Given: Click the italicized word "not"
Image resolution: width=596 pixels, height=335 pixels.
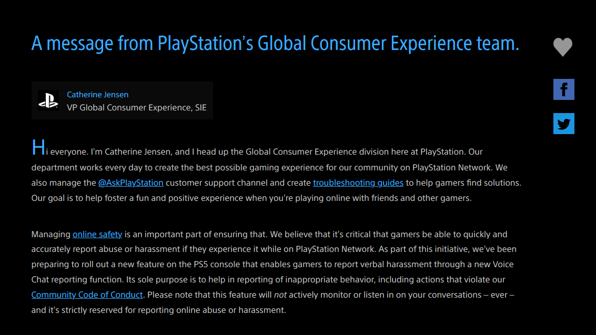Looking at the screenshot, I should pyautogui.click(x=280, y=295).
